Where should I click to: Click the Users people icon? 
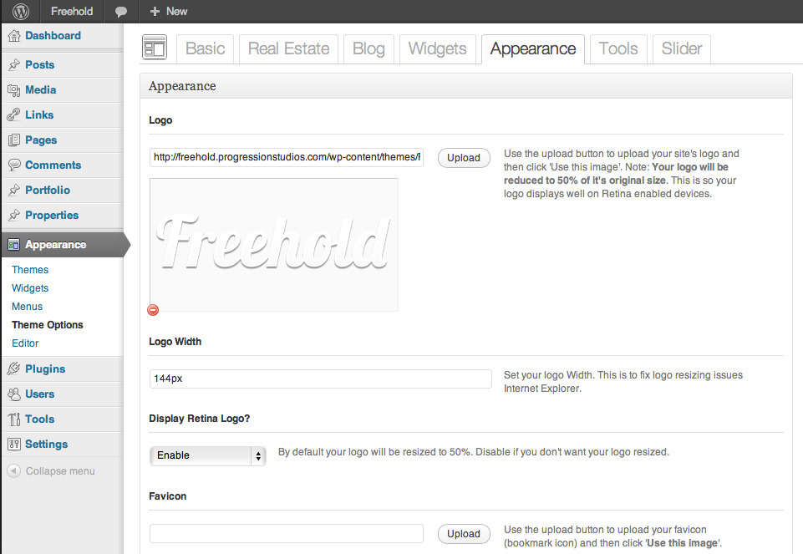pos(14,394)
